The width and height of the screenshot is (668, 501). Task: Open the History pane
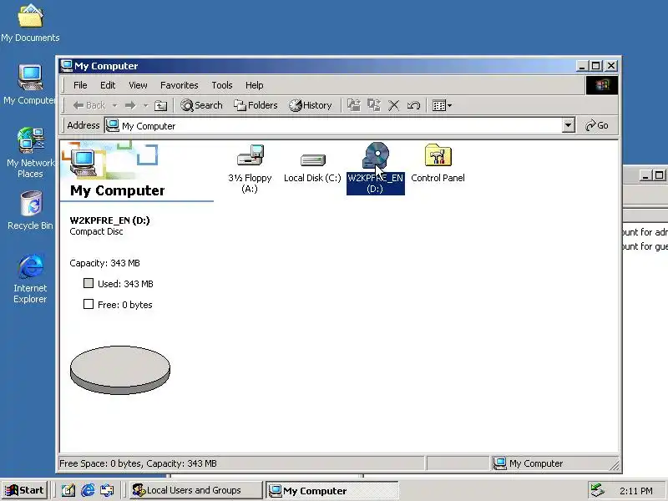310,105
